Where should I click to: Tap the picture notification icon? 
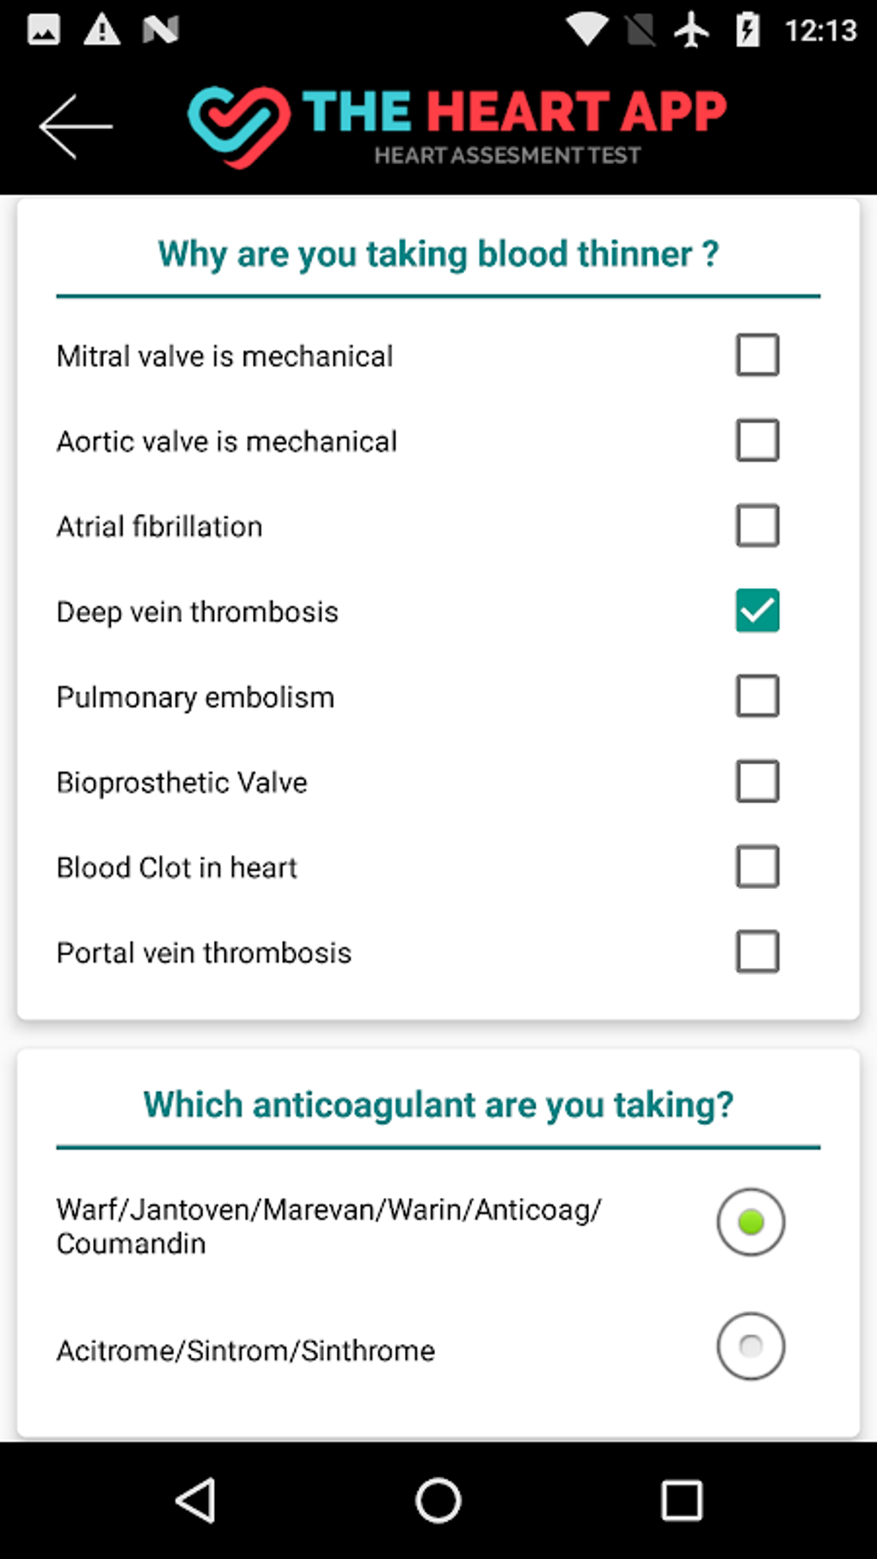(43, 30)
